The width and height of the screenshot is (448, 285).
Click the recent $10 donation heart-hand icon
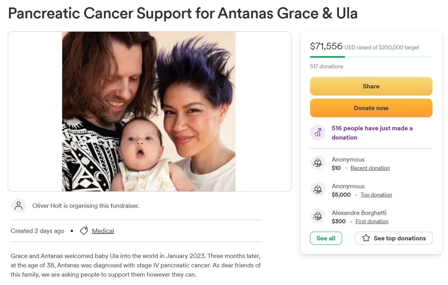click(318, 163)
